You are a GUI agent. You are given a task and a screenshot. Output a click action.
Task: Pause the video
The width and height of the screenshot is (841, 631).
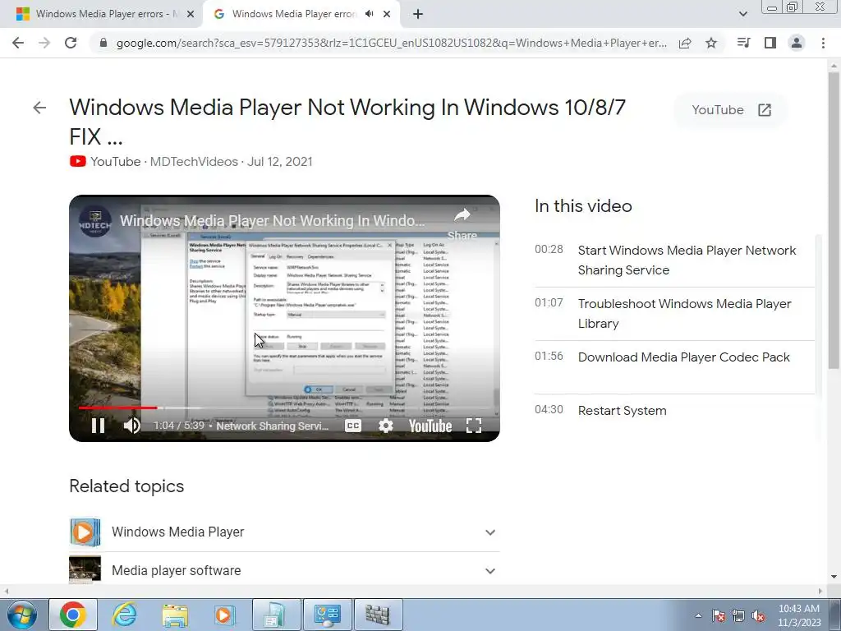[99, 426]
